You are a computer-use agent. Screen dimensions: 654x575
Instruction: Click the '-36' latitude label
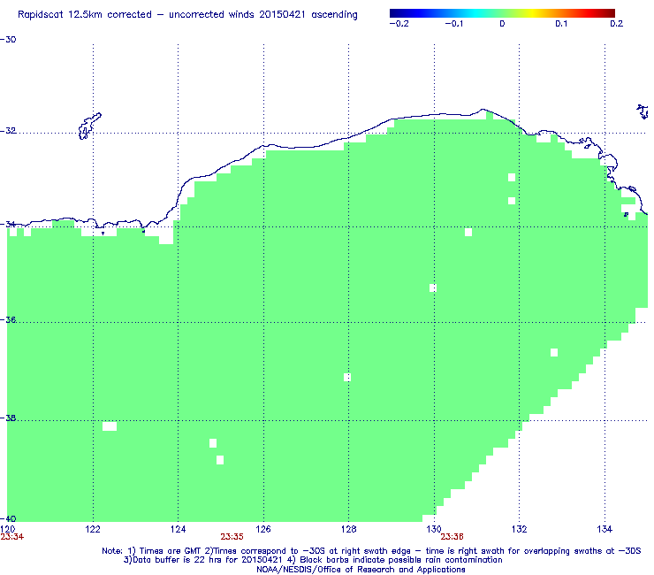(8, 320)
